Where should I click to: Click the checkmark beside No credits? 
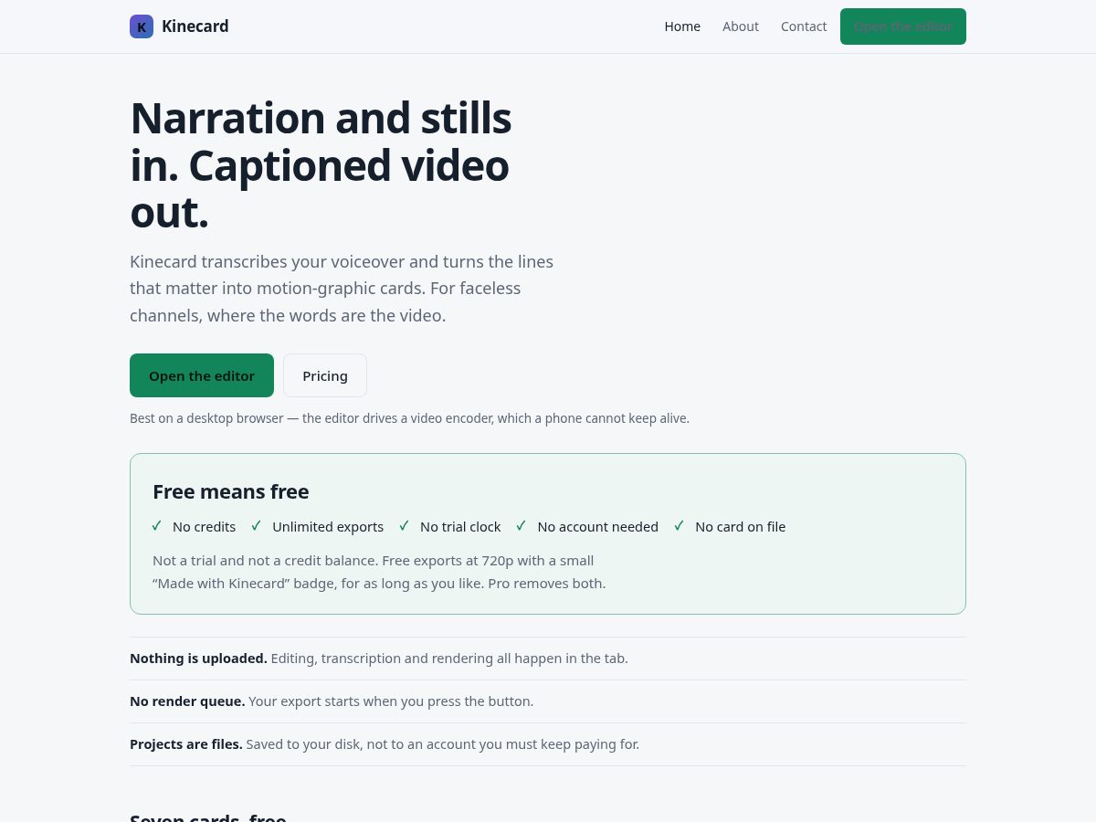(156, 526)
